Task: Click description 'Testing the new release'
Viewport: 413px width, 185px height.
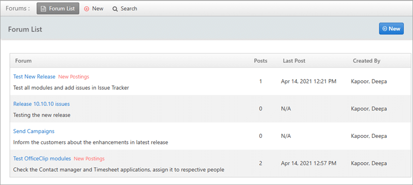Action: [x=41, y=115]
